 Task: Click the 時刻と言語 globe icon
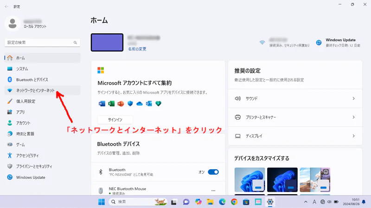10,134
